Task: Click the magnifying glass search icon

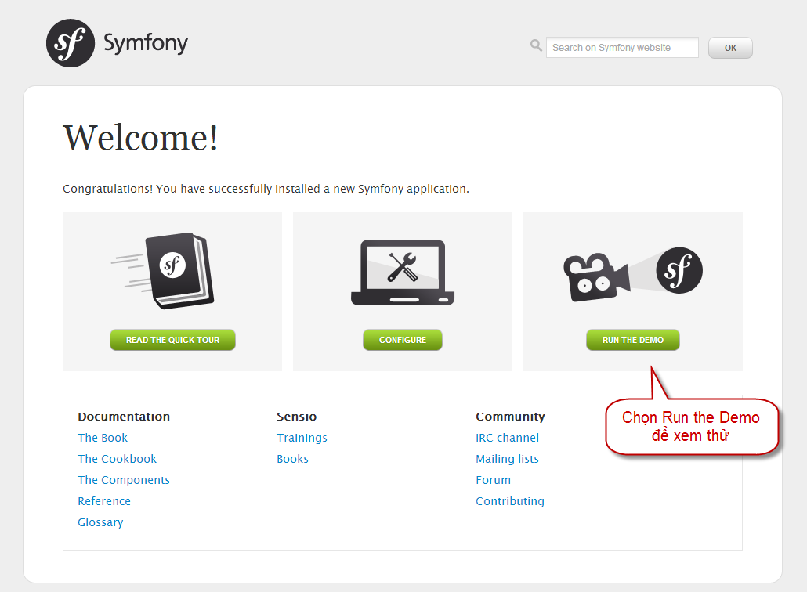Action: [x=536, y=45]
